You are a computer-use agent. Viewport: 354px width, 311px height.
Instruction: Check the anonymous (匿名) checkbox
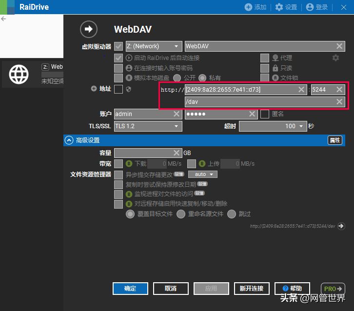pyautogui.click(x=265, y=114)
